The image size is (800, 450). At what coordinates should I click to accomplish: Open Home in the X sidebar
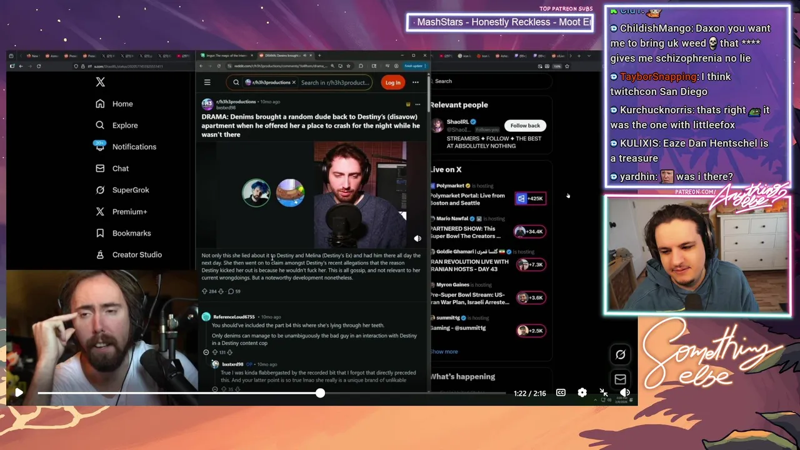point(114,104)
